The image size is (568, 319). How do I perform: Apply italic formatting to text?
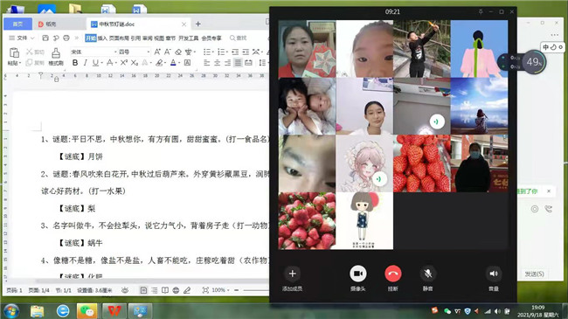coord(85,63)
